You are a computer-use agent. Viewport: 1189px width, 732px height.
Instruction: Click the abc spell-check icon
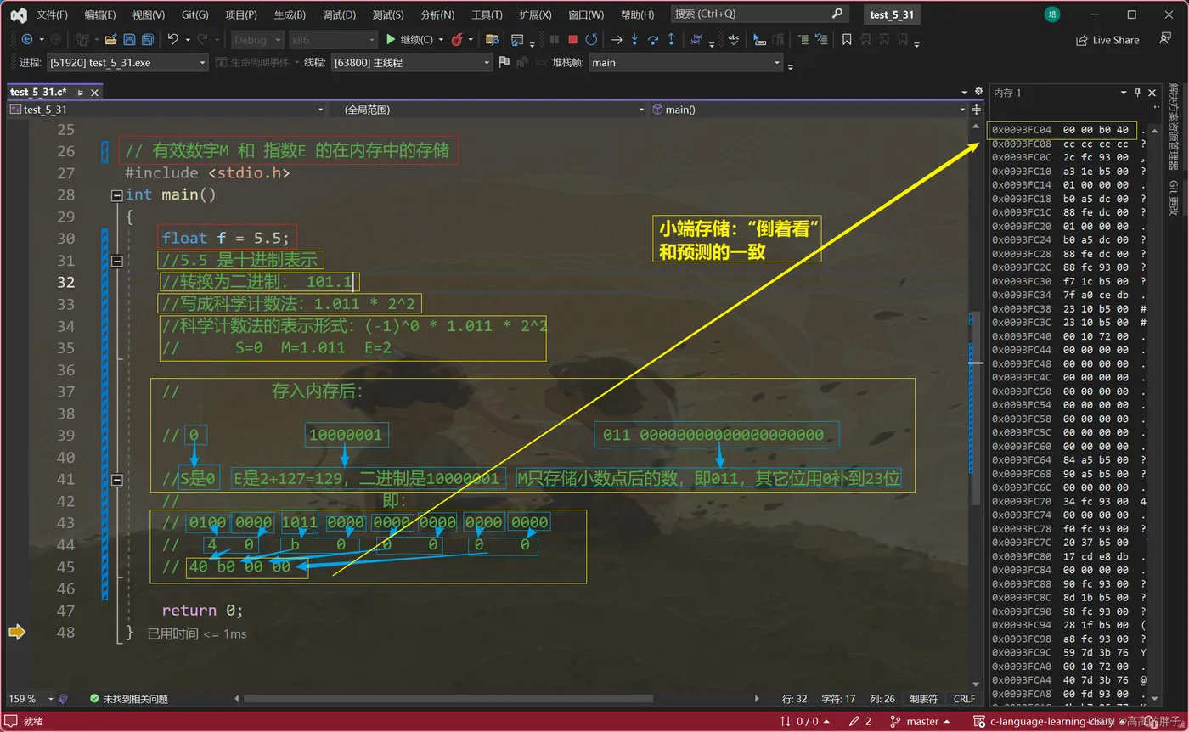pos(734,39)
